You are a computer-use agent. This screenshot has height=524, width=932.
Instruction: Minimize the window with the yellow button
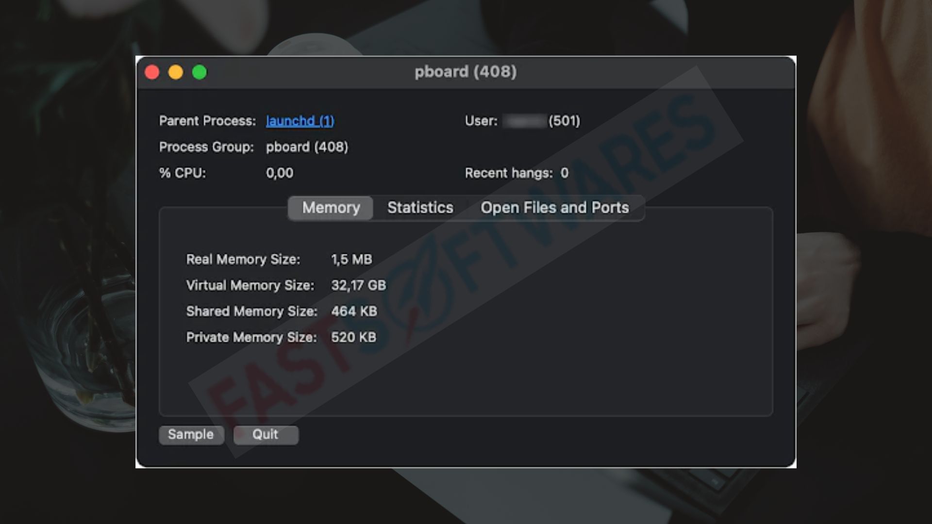pyautogui.click(x=176, y=72)
